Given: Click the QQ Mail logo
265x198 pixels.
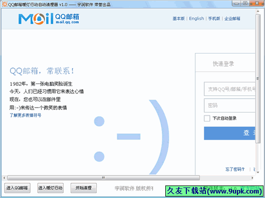Looking at the screenshot, I should [x=49, y=18].
